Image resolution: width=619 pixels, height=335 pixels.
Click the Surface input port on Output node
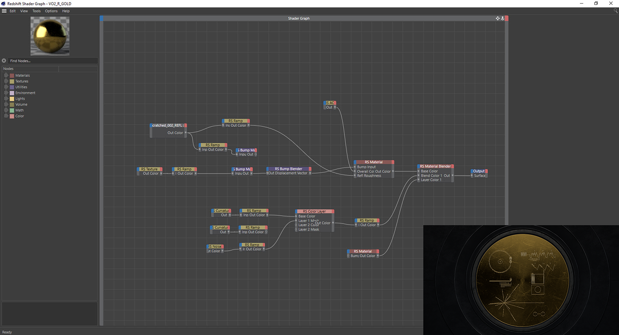tap(472, 175)
